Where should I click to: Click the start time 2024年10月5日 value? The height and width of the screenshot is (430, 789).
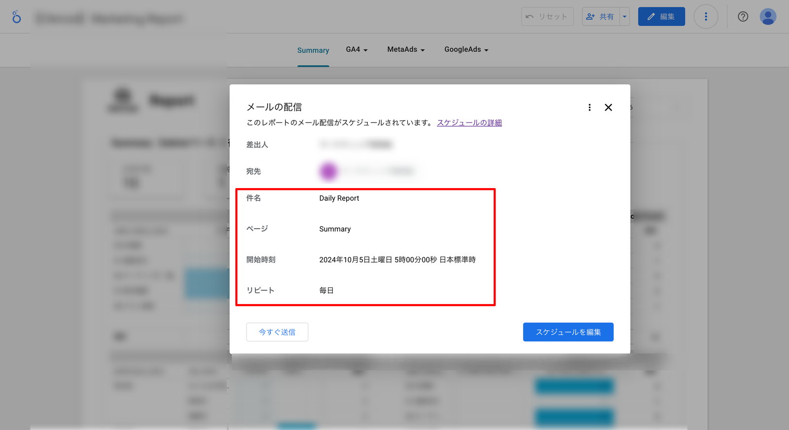(x=397, y=260)
